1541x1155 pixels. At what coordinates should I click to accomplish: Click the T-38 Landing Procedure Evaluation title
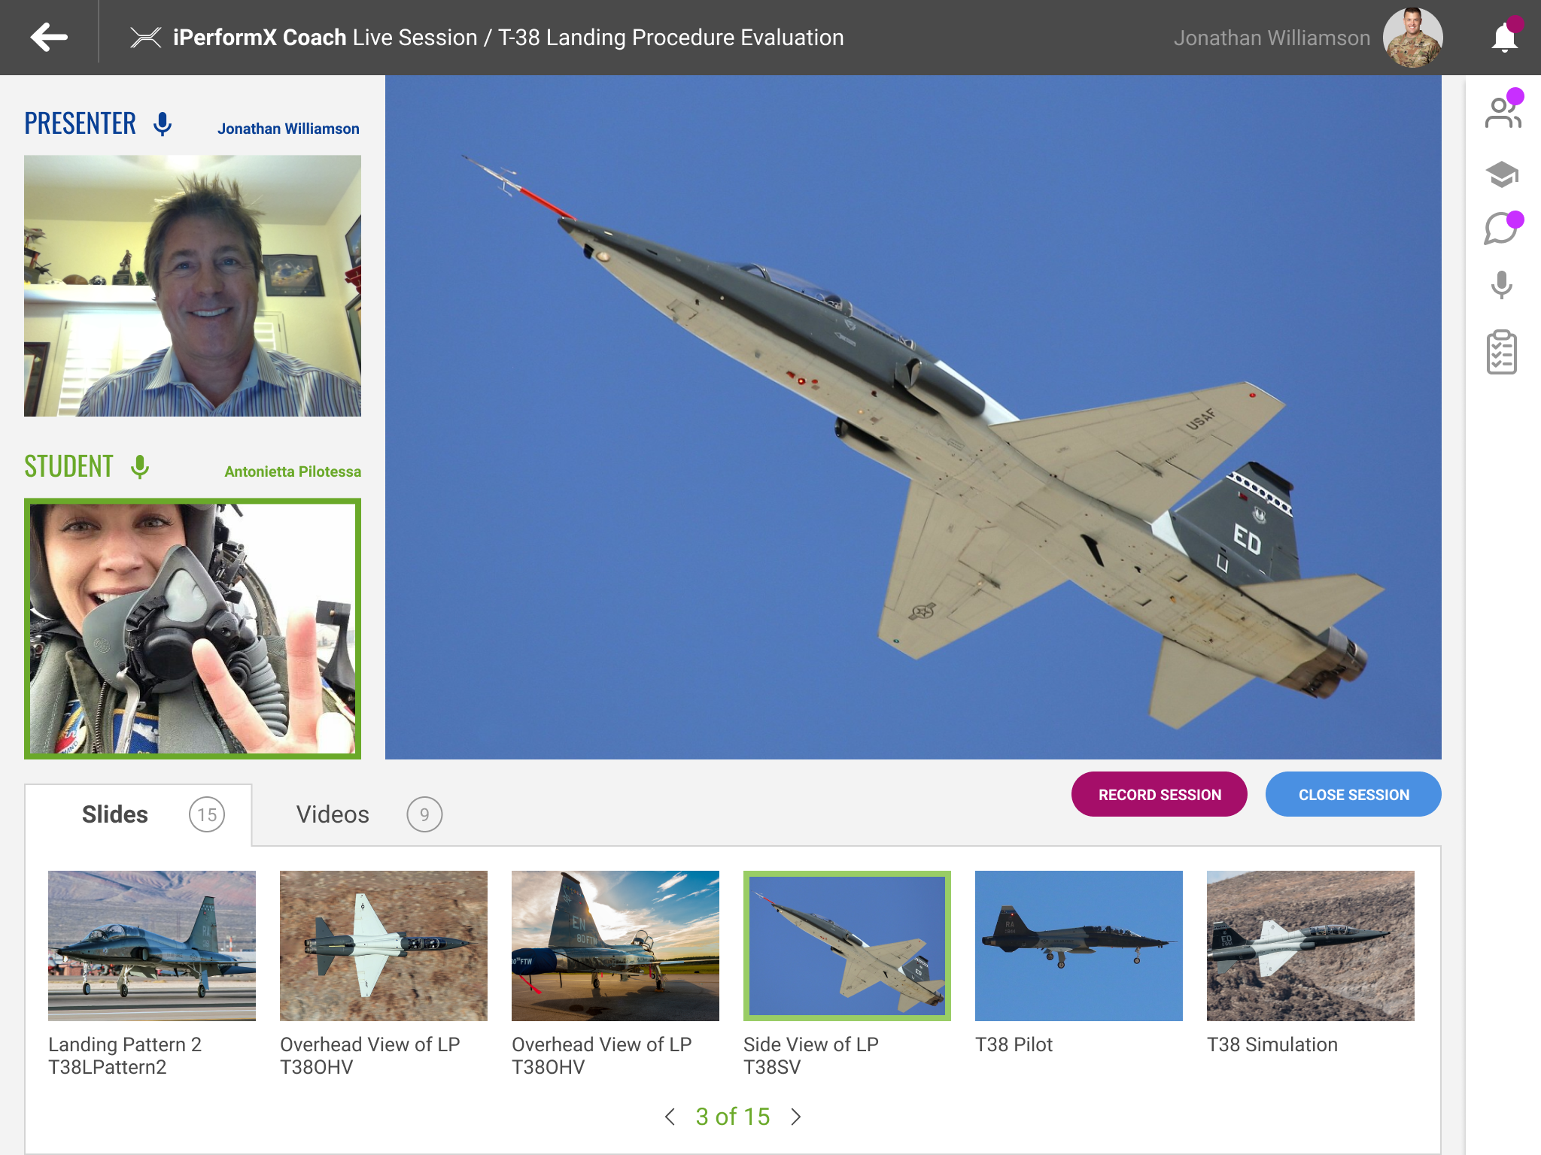click(670, 37)
